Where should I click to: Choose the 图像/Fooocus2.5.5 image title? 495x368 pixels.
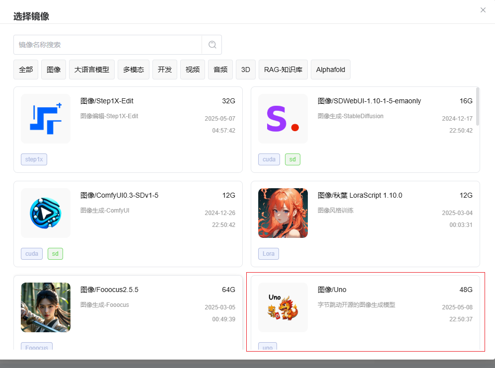click(x=109, y=290)
